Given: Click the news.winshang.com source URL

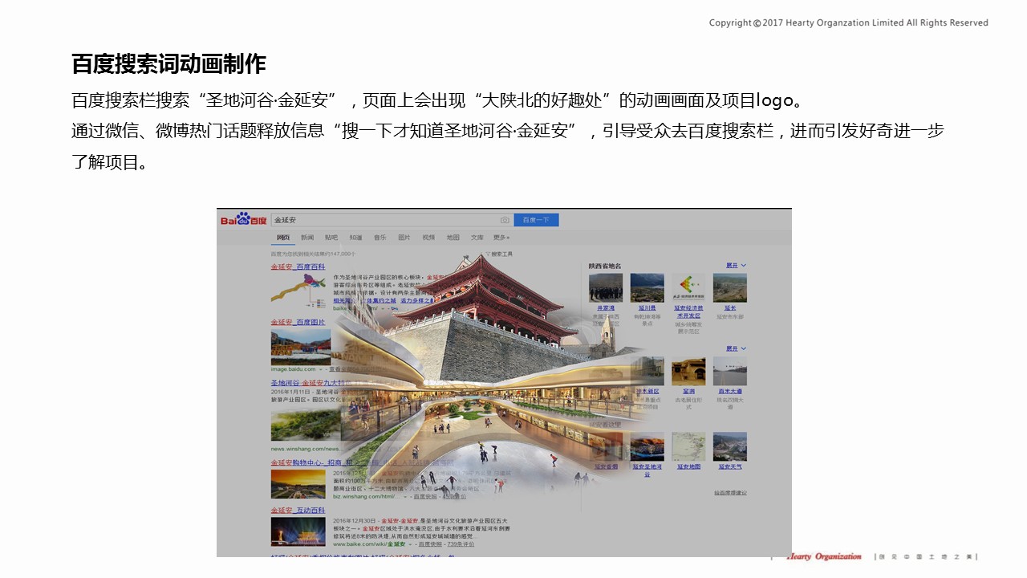Looking at the screenshot, I should pos(305,449).
